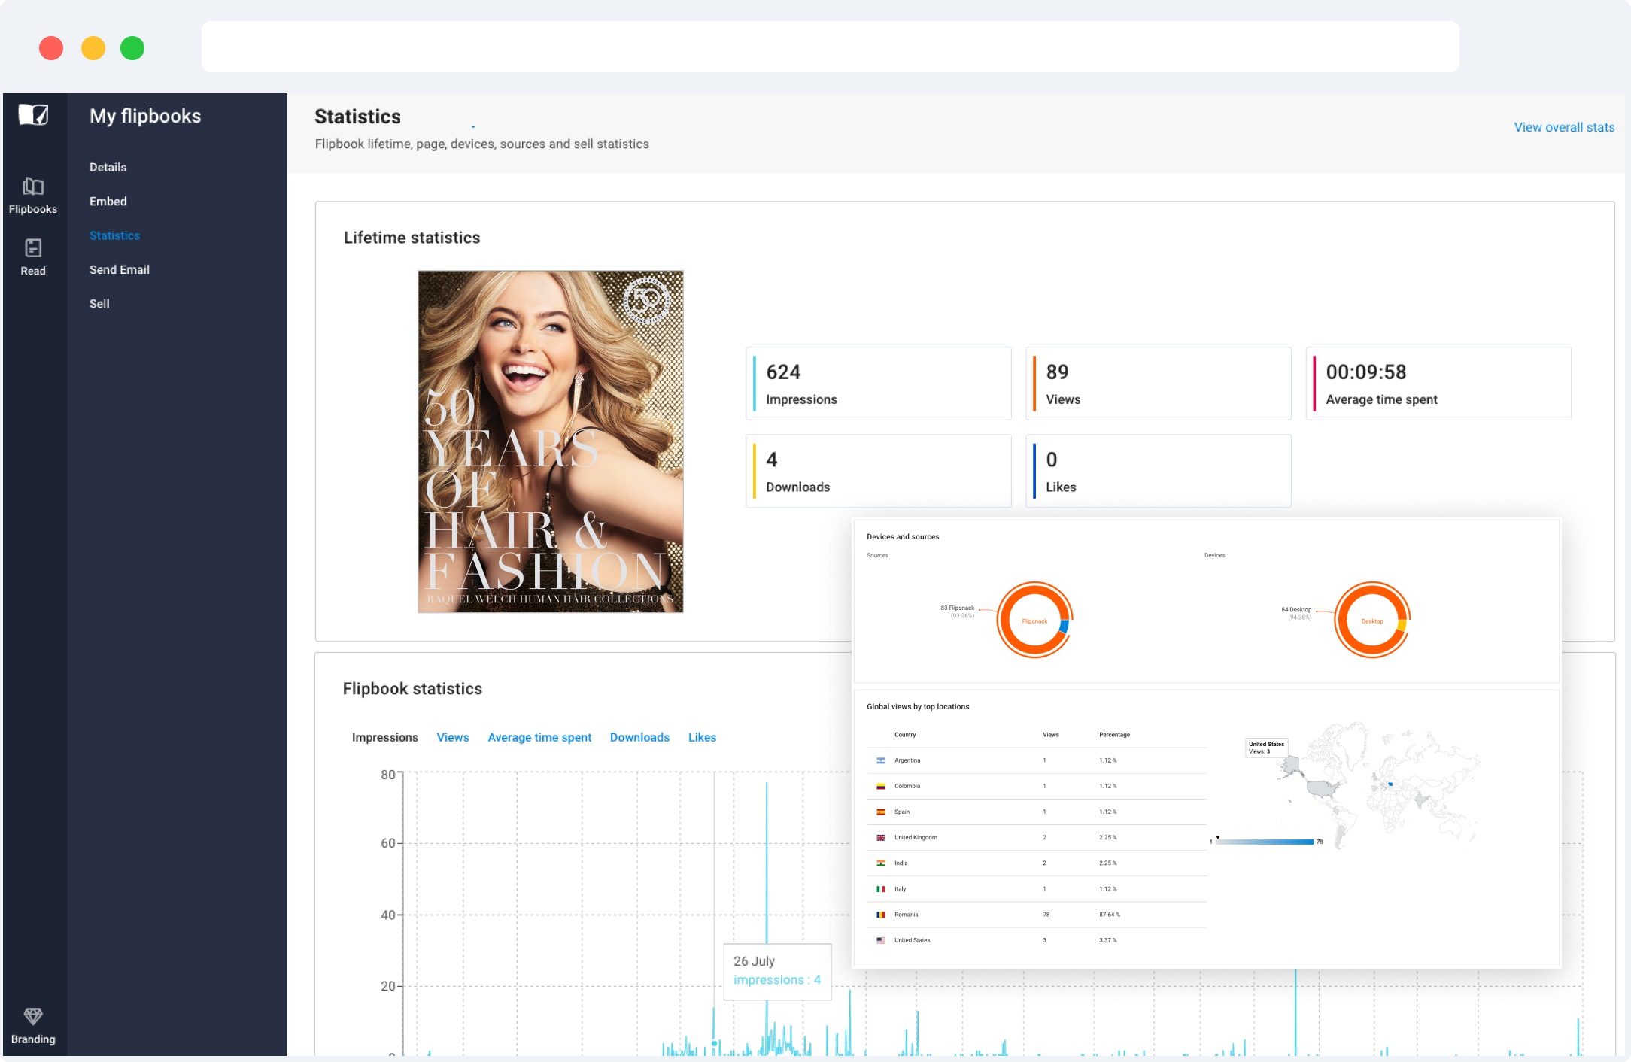Image resolution: width=1631 pixels, height=1062 pixels.
Task: Click the United Kingdom flag icon
Action: pos(880,837)
